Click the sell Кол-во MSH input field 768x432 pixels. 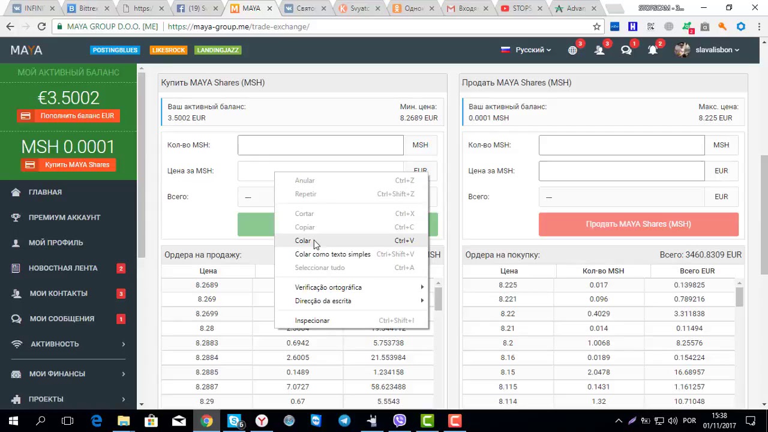pyautogui.click(x=622, y=145)
